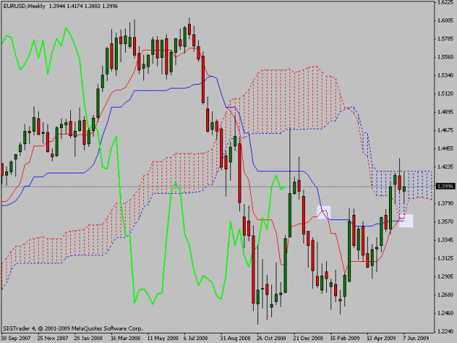
Task: Click the date label 20 Jan 2008
Action: (88, 339)
